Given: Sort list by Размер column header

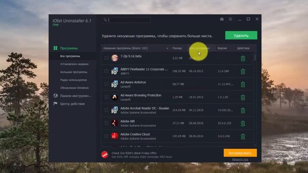Looking at the screenshot, I should click(177, 48).
